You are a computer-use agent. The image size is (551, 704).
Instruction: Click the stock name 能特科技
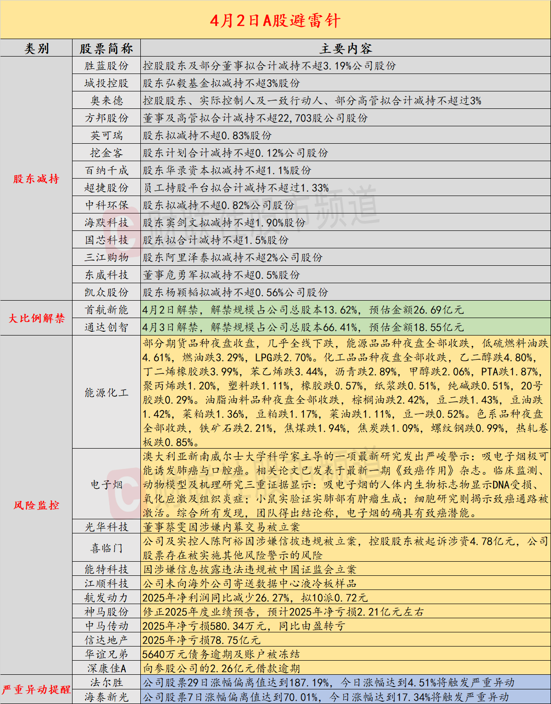106,570
